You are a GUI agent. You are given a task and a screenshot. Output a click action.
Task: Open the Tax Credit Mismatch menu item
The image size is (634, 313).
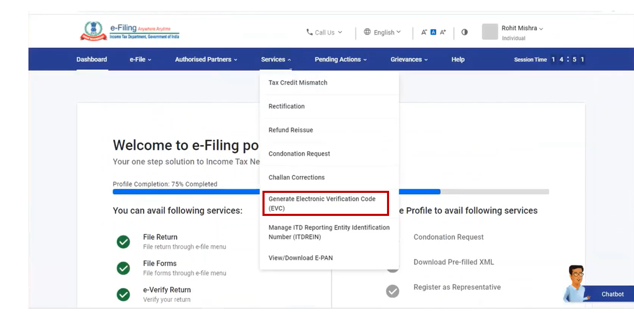pyautogui.click(x=298, y=82)
